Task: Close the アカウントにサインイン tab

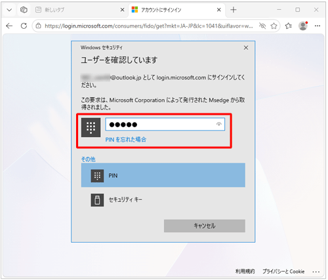Action: click(219, 10)
